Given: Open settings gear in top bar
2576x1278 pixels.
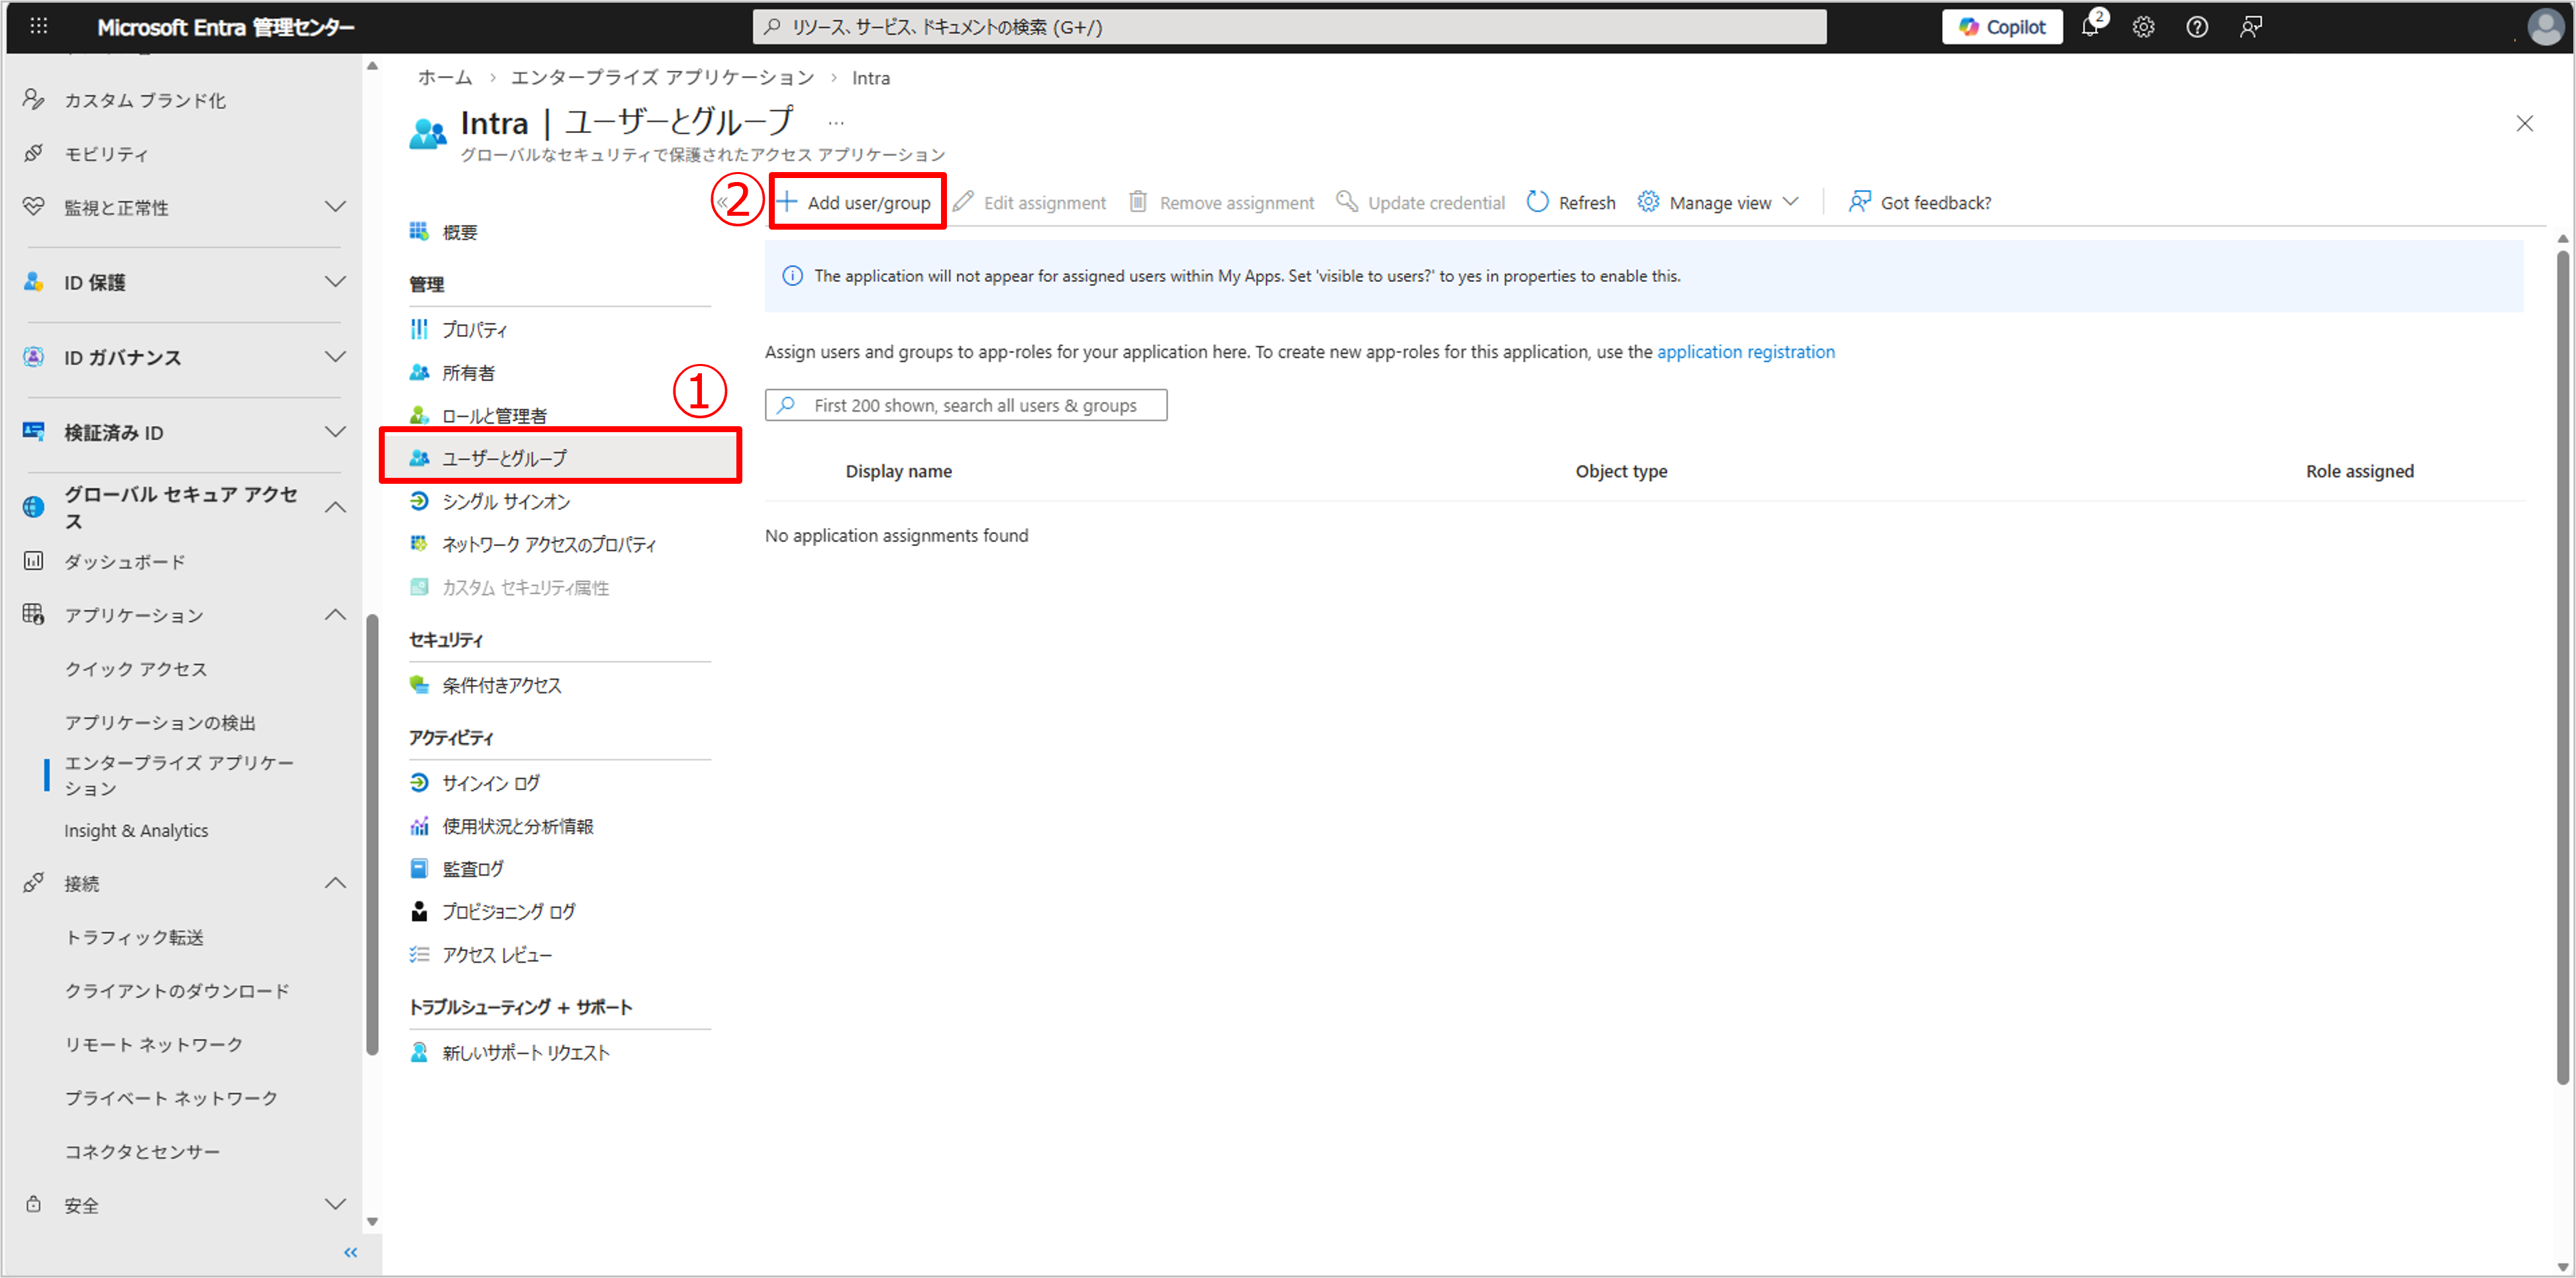Looking at the screenshot, I should pos(2143,27).
